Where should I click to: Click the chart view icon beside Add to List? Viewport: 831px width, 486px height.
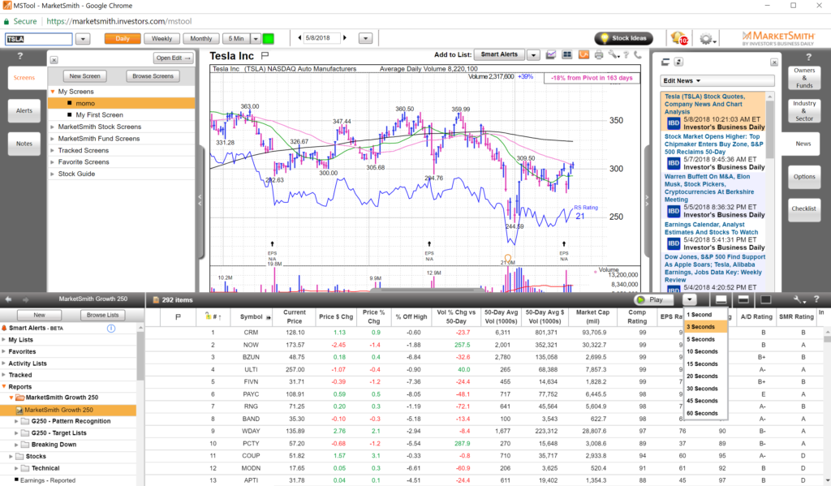[x=551, y=54]
